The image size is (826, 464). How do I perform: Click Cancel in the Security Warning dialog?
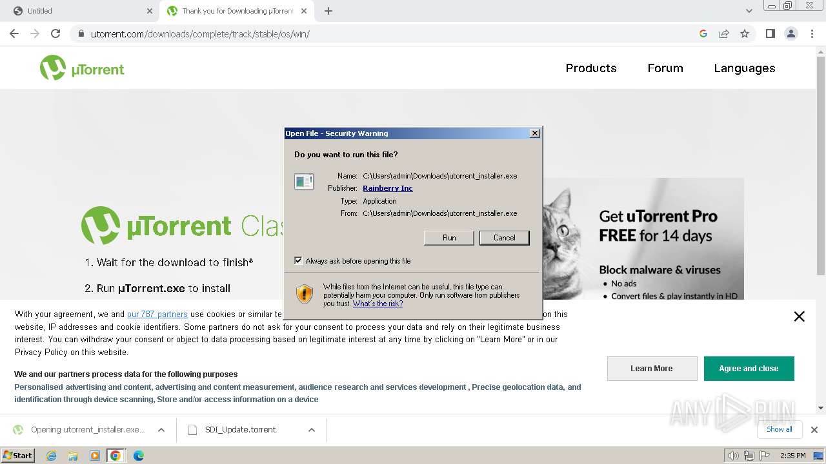(505, 238)
